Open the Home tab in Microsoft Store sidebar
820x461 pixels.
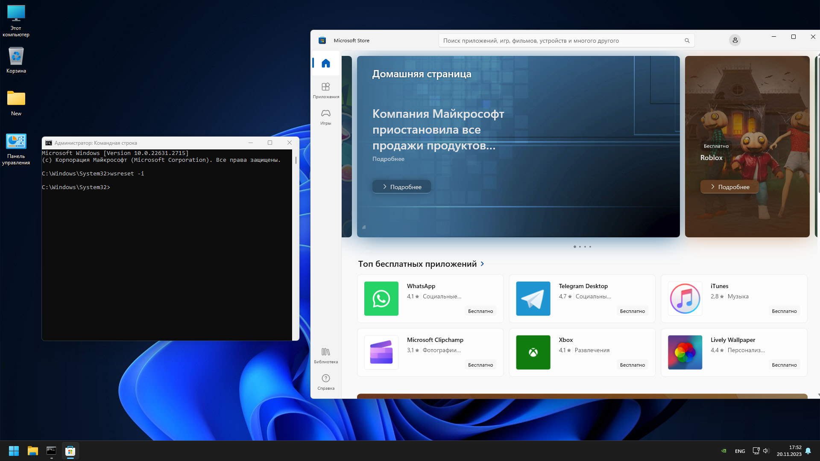(325, 63)
